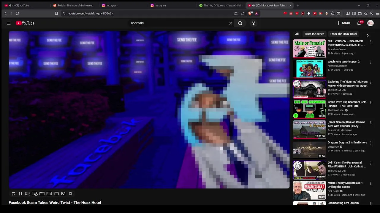Click the dotted-frame window icon
Viewport: 380px width, 213px height.
pyautogui.click(x=56, y=194)
